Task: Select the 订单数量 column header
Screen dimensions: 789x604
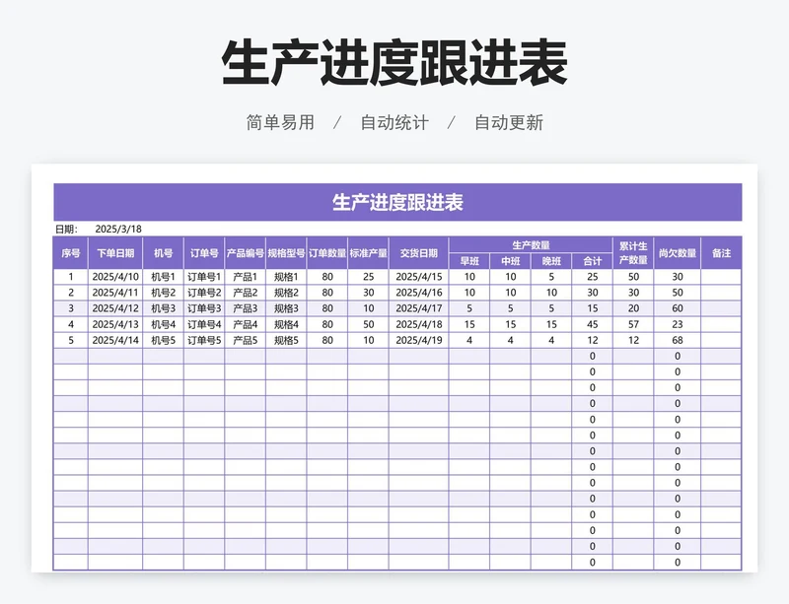Action: click(x=327, y=253)
